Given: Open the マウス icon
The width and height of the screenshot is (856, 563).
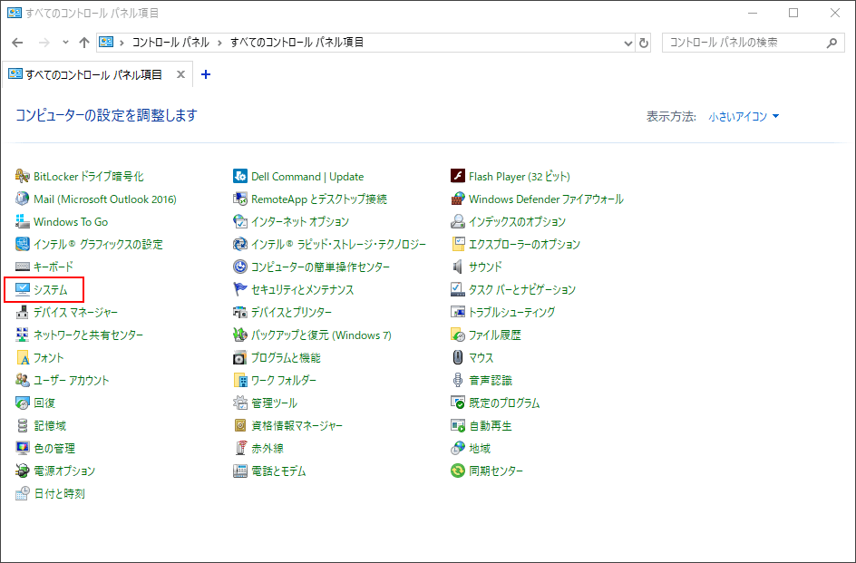Looking at the screenshot, I should pyautogui.click(x=458, y=358).
